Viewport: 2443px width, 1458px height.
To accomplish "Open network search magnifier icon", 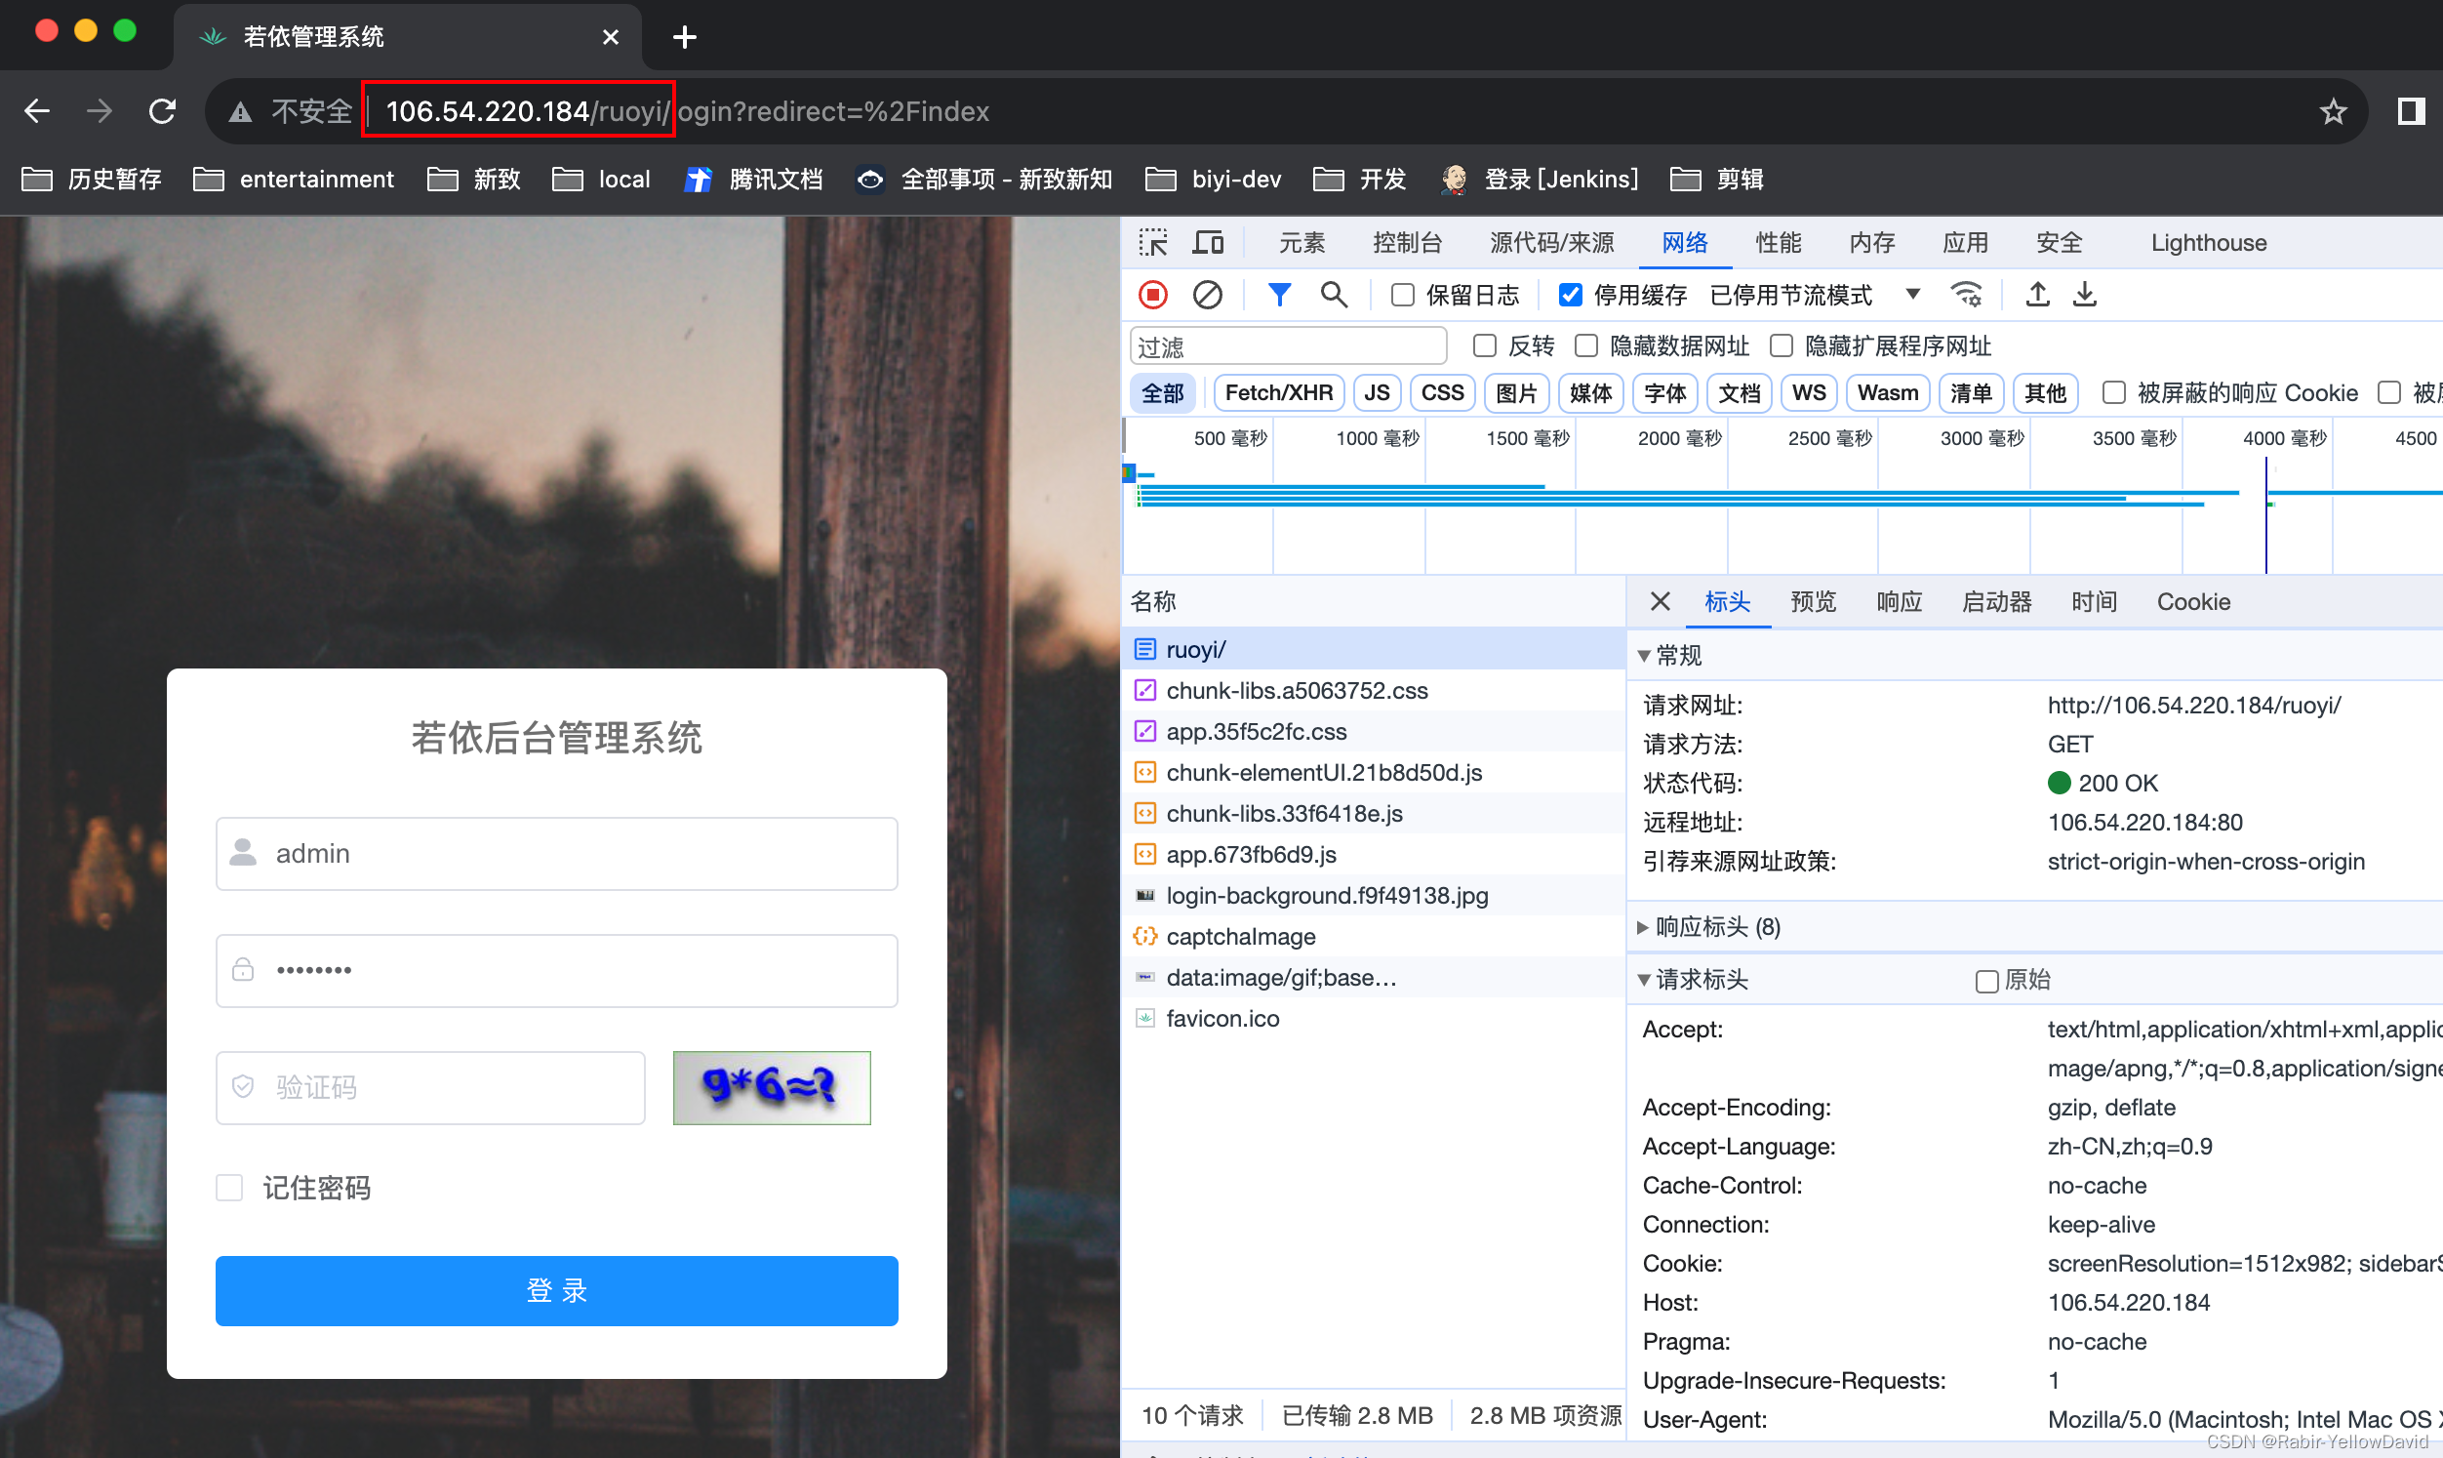I will 1334,295.
